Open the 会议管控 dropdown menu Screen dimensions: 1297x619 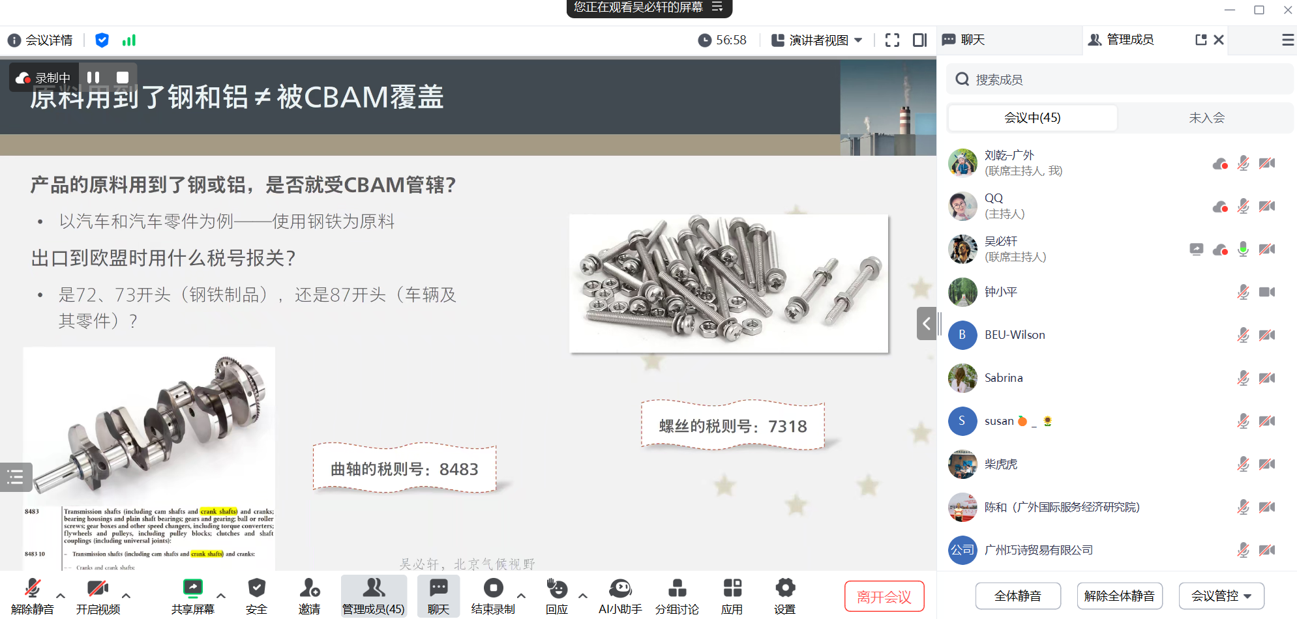click(1221, 596)
